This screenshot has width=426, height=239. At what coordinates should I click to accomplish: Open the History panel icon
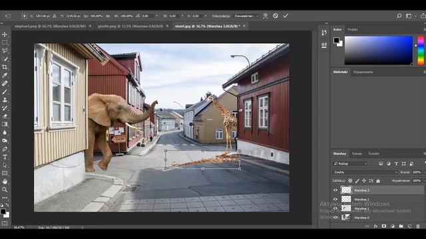324,33
